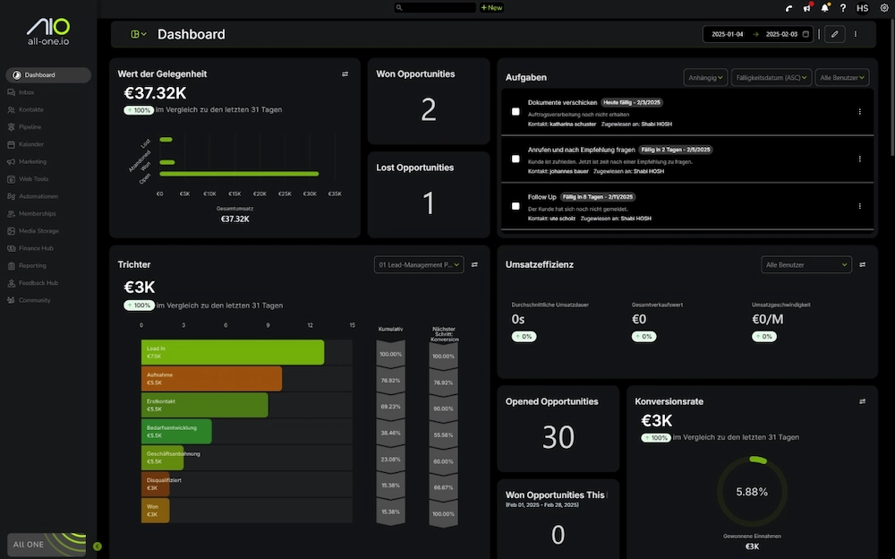
Task: Click calendar icon in date range
Action: 806,34
